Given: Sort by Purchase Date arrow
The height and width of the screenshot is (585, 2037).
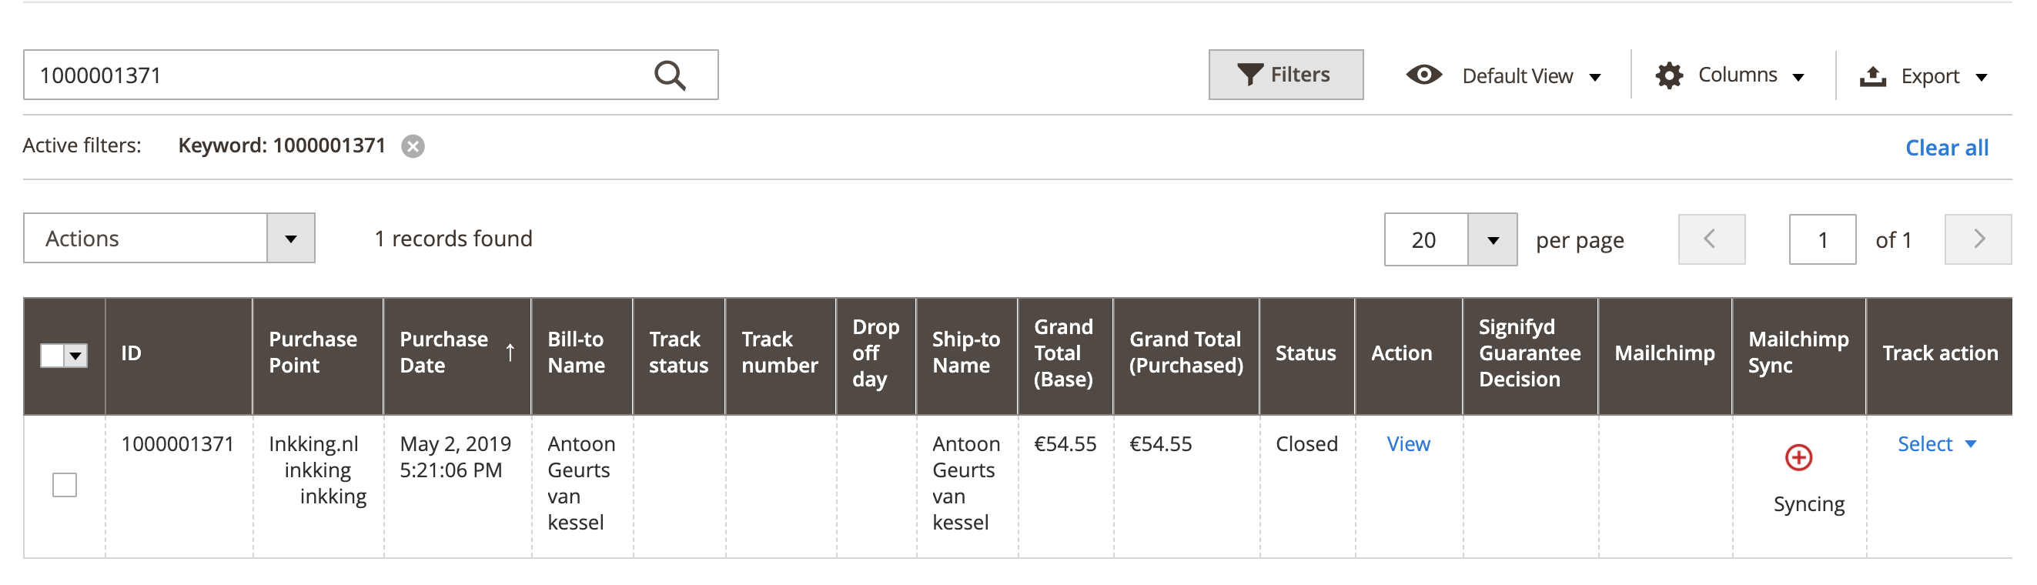Looking at the screenshot, I should (x=510, y=353).
